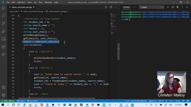Image resolution: width=191 pixels, height=107 pixels.
Task: Change encoding via UTF-8 status item
Action: pos(161,101)
